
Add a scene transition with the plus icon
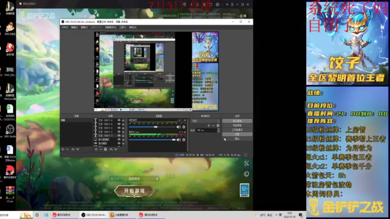[209, 126]
